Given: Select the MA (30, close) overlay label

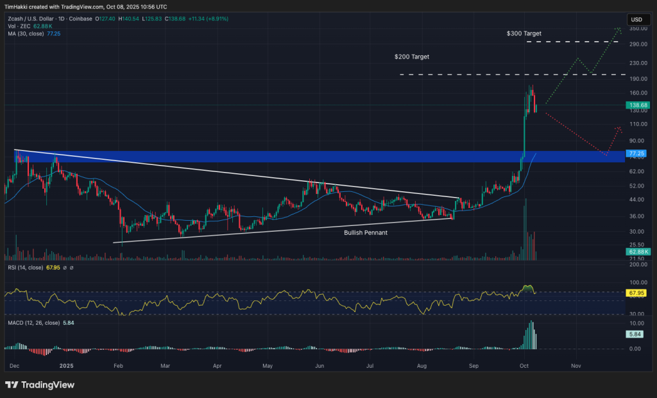Looking at the screenshot, I should (x=27, y=33).
